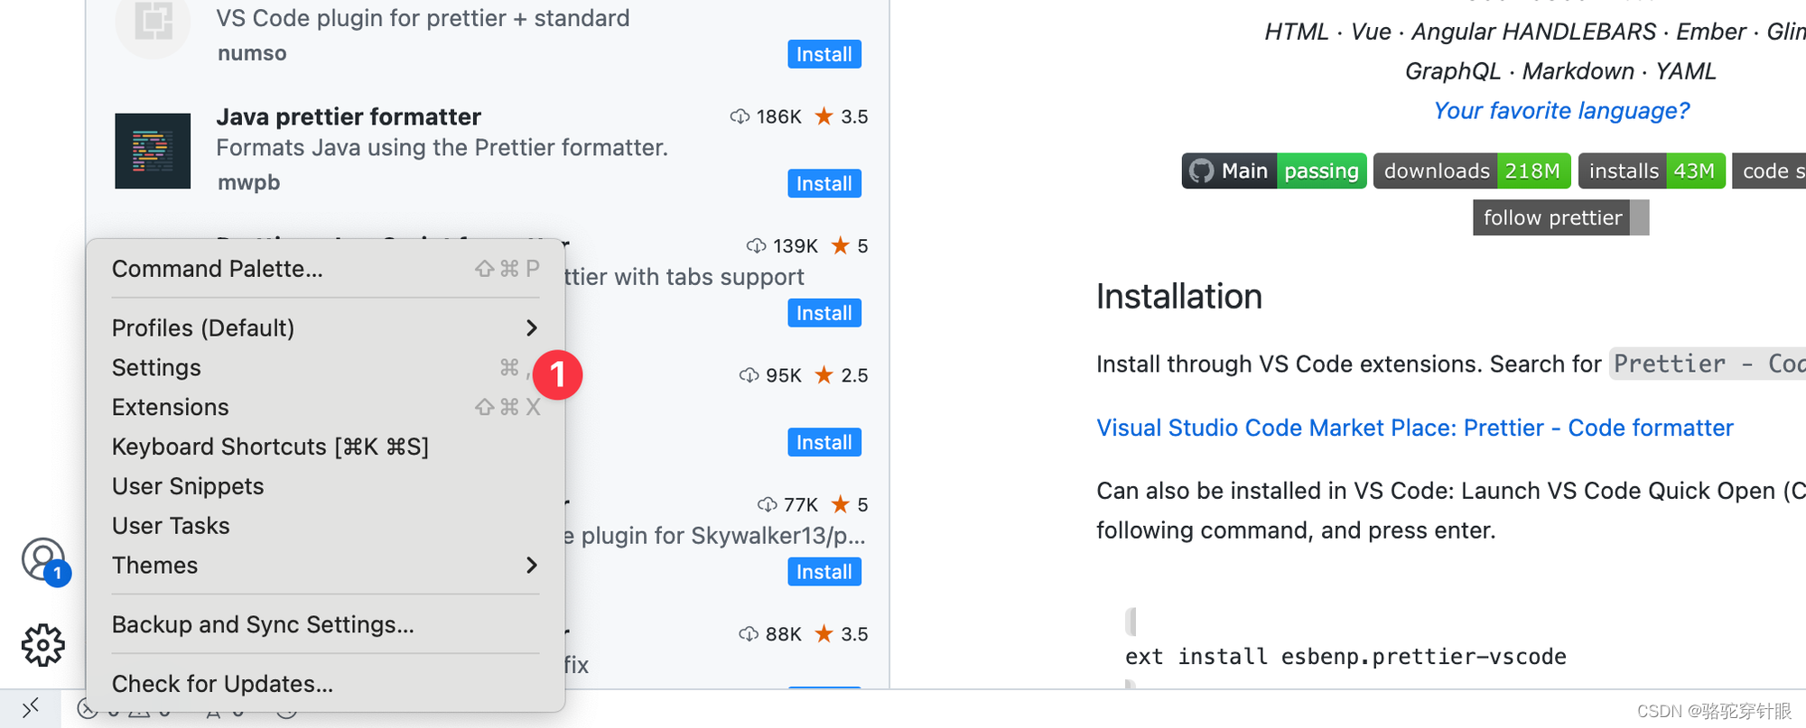1806x728 pixels.
Task: Click the star rating icon beside 3.5 for Java prettier formatter
Action: [824, 115]
